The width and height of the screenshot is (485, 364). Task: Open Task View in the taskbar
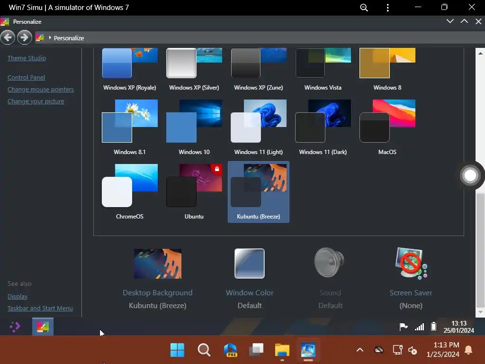point(256,350)
